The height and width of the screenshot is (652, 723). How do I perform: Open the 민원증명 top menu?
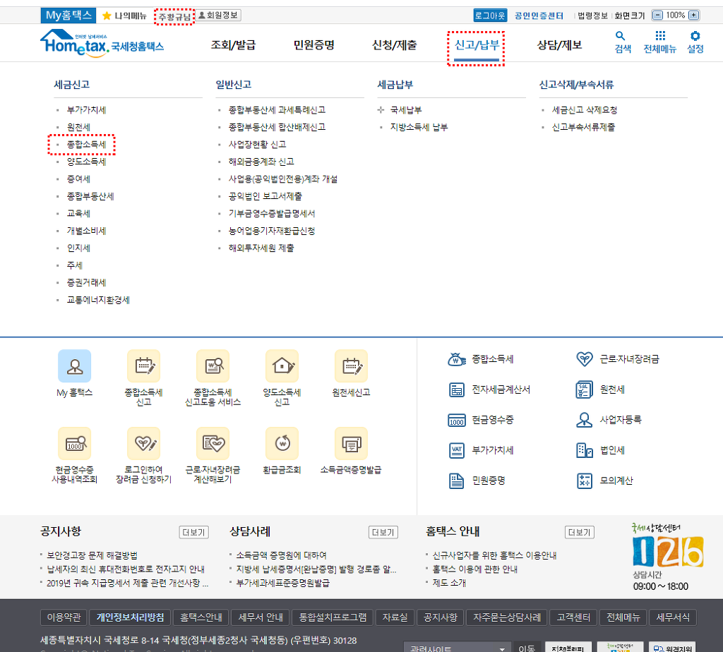(x=313, y=44)
